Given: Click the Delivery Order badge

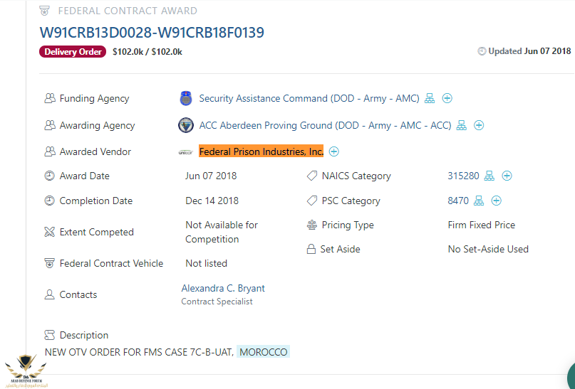Looking at the screenshot, I should 73,52.
